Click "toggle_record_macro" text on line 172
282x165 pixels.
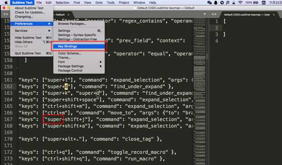[x=138, y=152]
